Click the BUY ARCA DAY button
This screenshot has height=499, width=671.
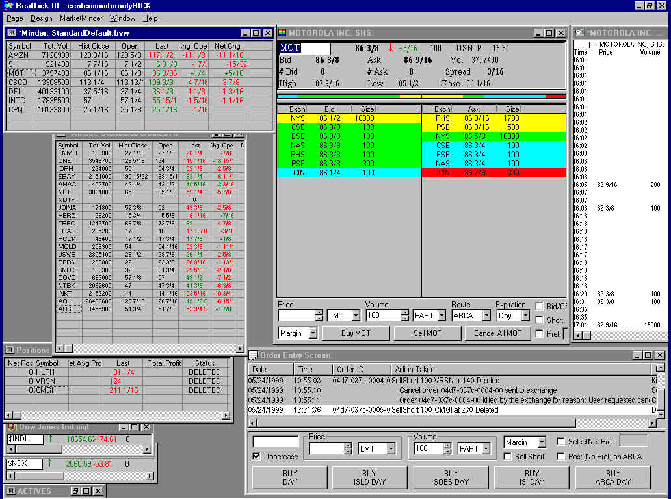tap(612, 478)
